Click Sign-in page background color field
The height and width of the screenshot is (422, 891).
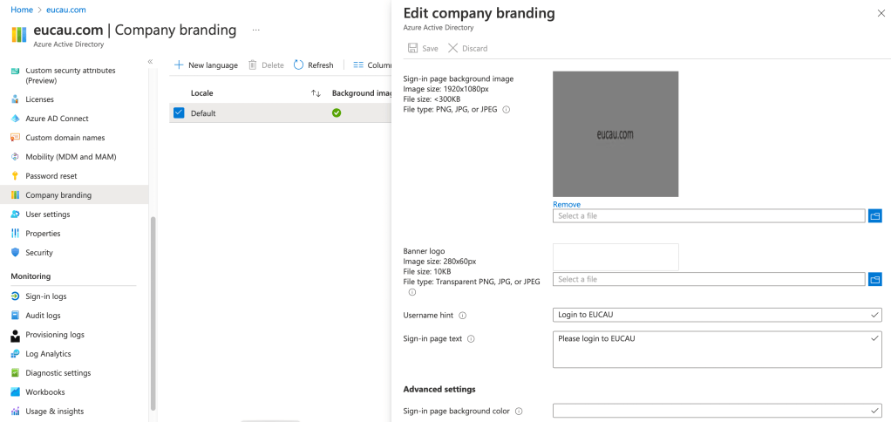(x=717, y=411)
